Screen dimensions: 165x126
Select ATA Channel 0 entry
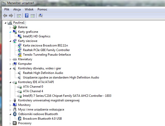pos(33,87)
